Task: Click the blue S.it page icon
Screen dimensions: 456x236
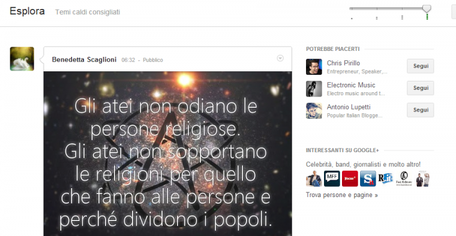Action: [368, 178]
